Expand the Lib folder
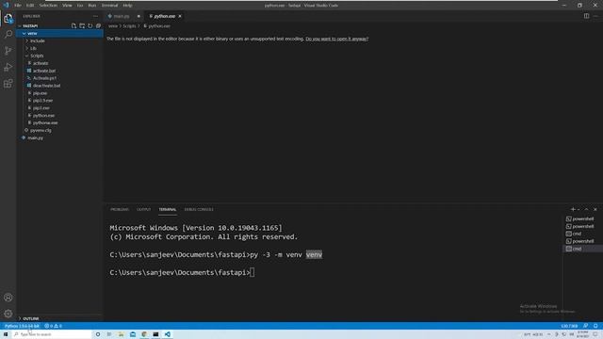The height and width of the screenshot is (339, 603). (60, 48)
